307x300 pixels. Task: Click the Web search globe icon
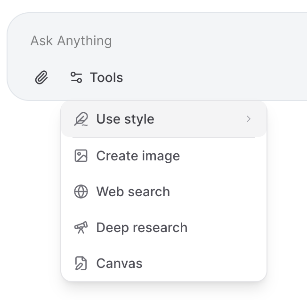click(x=81, y=192)
